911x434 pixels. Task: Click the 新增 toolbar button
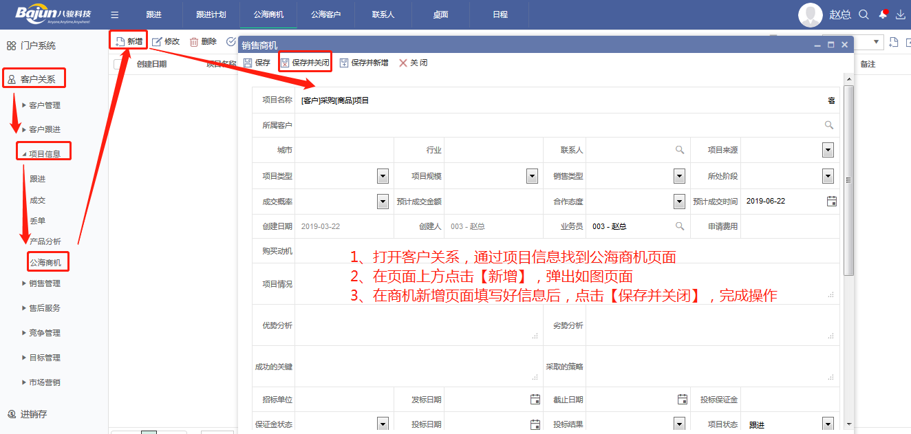pos(129,41)
